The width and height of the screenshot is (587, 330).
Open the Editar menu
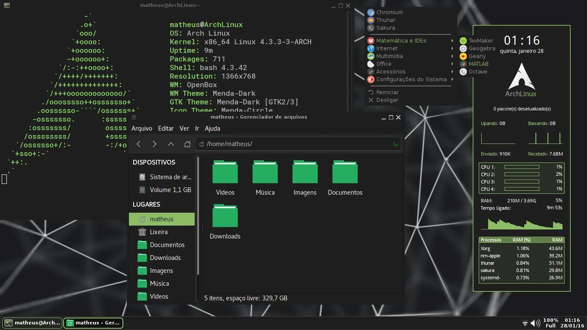[x=166, y=128]
